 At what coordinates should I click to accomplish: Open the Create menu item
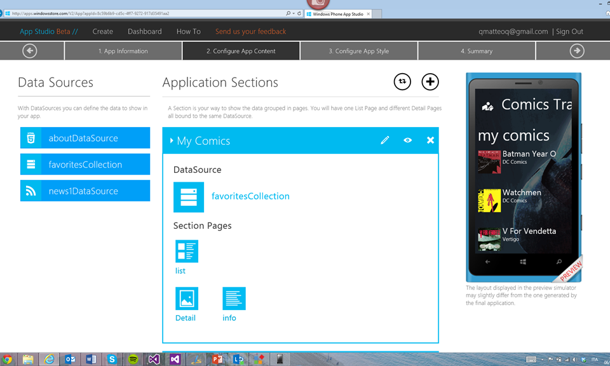click(x=103, y=32)
